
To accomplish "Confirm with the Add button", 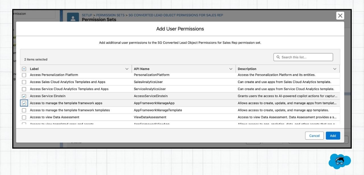I will pyautogui.click(x=333, y=136).
